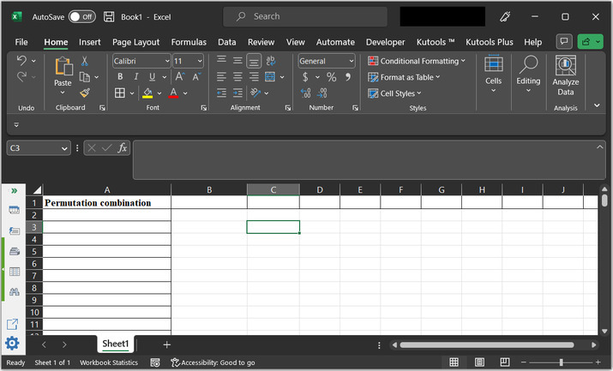Click the yellow fill color button
The width and height of the screenshot is (613, 371).
point(147,93)
